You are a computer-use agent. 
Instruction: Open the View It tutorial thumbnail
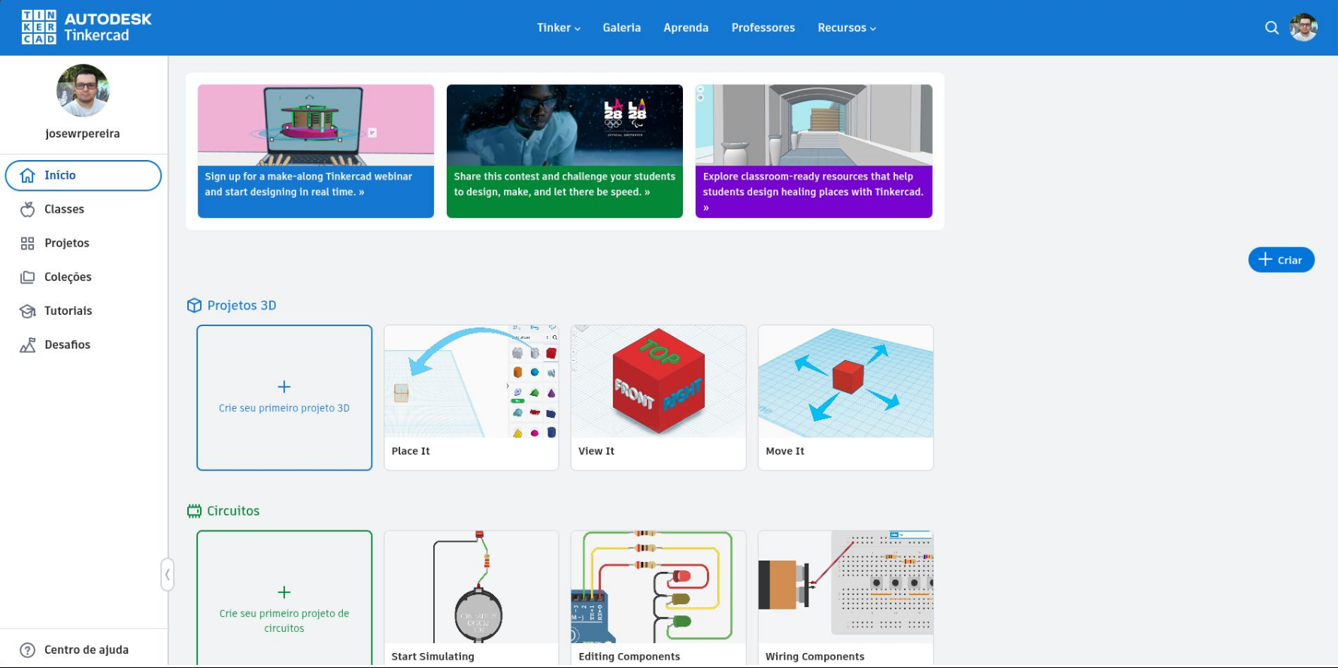(x=658, y=382)
